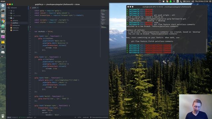Click the gulpfile.js file name in the status bar
The width and height of the screenshot is (212, 119).
pyautogui.click(x=29, y=117)
